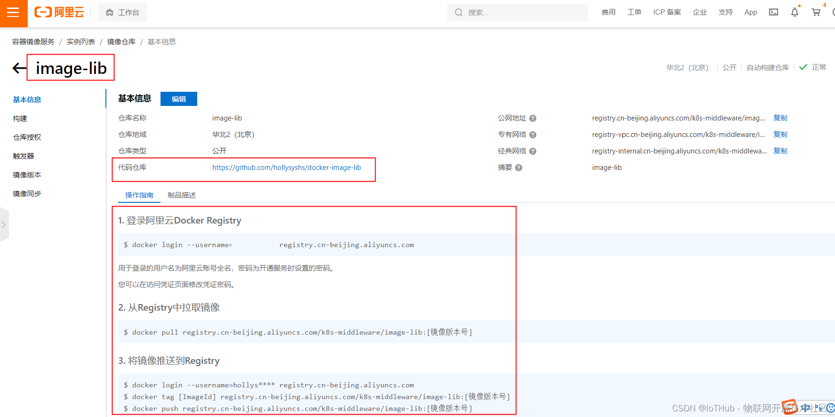Click the help icon next to 摘要
835x417 pixels.
[519, 168]
